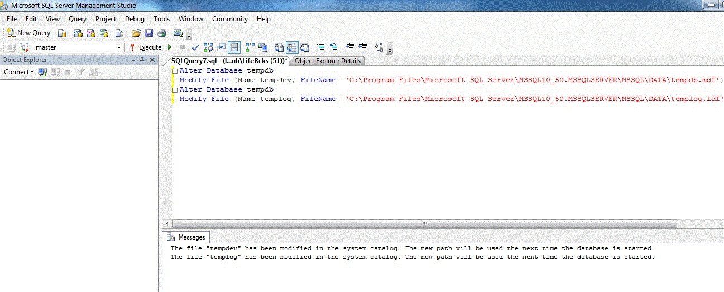This screenshot has width=724, height=292.
Task: Execute the query
Action: [146, 47]
